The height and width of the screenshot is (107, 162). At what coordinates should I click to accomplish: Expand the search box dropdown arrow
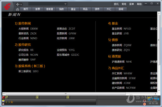65,4
